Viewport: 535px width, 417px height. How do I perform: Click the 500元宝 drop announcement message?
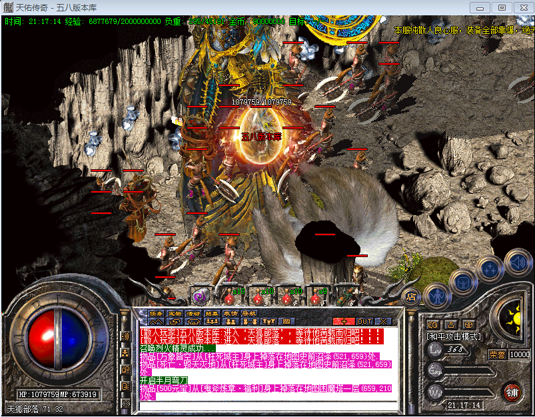[266, 392]
